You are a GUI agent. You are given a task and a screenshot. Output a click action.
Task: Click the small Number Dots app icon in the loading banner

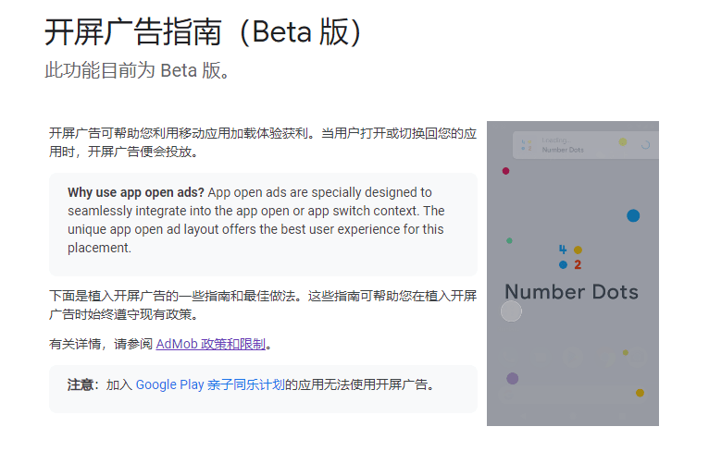tap(526, 145)
